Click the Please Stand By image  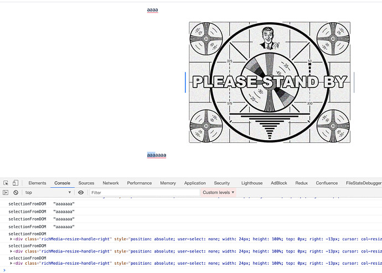click(270, 82)
